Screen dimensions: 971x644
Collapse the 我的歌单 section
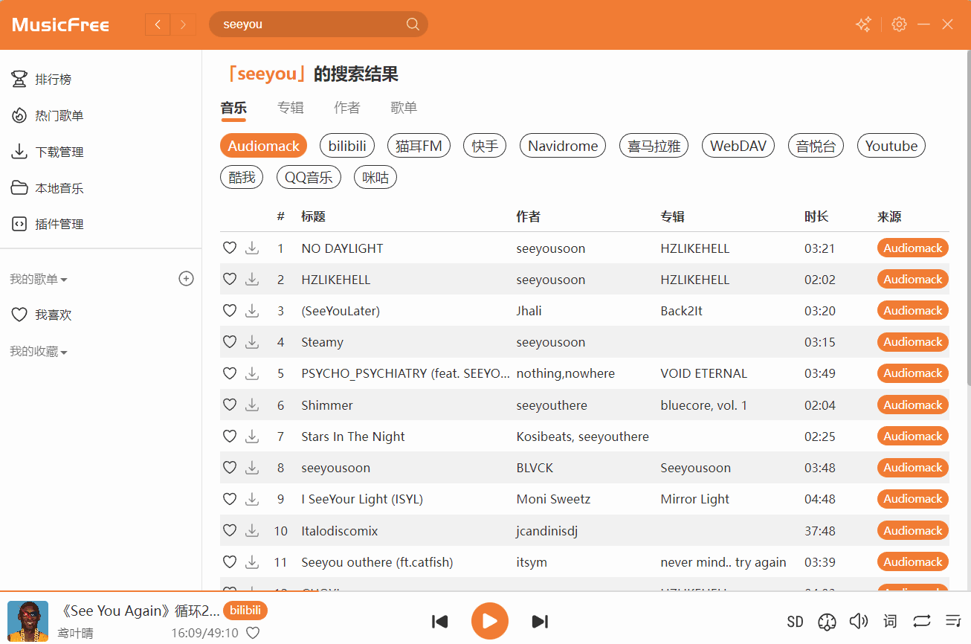pyautogui.click(x=39, y=279)
